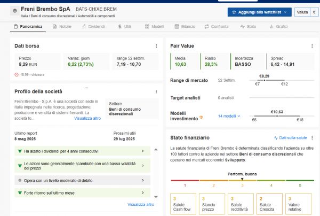Select the Salute redditività score card
This screenshot has width=320, height=216.
point(241,204)
